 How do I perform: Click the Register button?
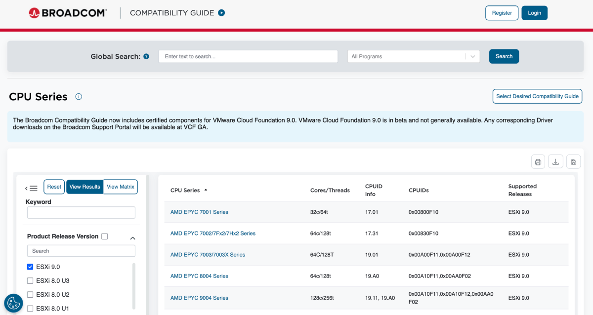tap(502, 13)
